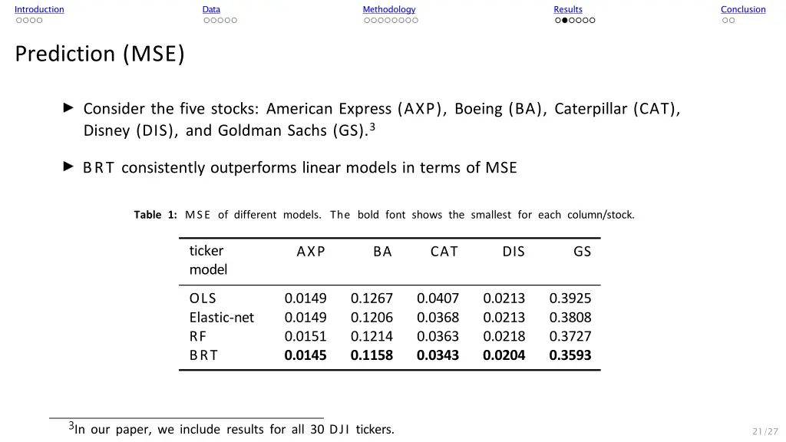Select the first Data slide dot

click(206, 21)
